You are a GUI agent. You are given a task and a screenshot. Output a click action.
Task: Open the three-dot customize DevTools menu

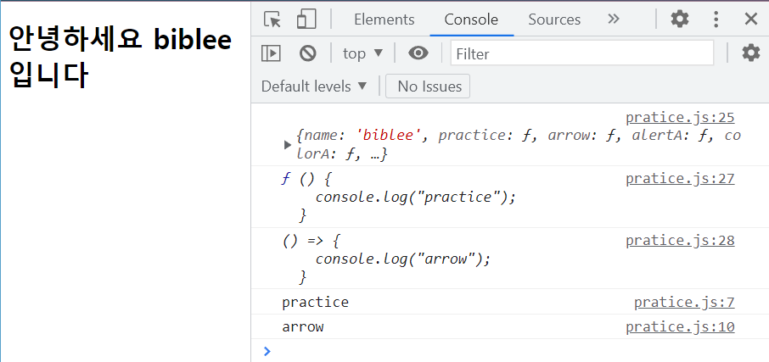716,19
